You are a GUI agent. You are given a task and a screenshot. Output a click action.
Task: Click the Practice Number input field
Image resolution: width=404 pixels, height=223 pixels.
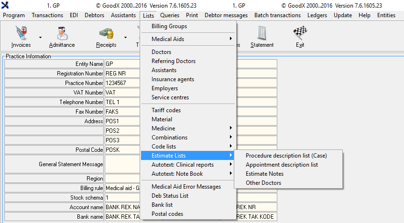(122, 83)
